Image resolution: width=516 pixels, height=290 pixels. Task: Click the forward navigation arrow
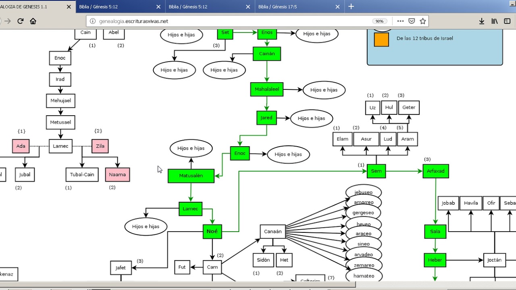[7, 21]
